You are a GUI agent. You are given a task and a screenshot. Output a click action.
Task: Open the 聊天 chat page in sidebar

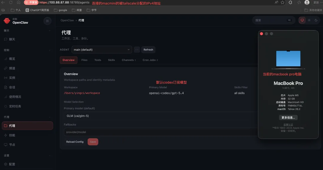(27, 39)
